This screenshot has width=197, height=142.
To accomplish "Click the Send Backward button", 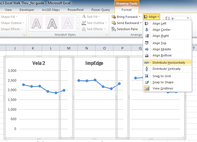I will (125, 23).
